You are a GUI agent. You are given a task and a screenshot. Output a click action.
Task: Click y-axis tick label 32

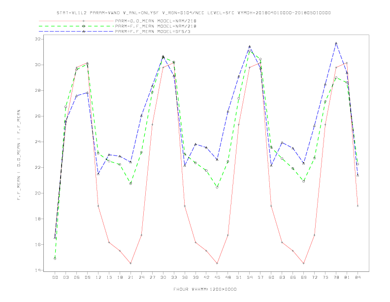tap(38, 39)
